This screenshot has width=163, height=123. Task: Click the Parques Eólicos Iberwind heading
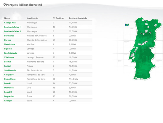click(x=24, y=5)
